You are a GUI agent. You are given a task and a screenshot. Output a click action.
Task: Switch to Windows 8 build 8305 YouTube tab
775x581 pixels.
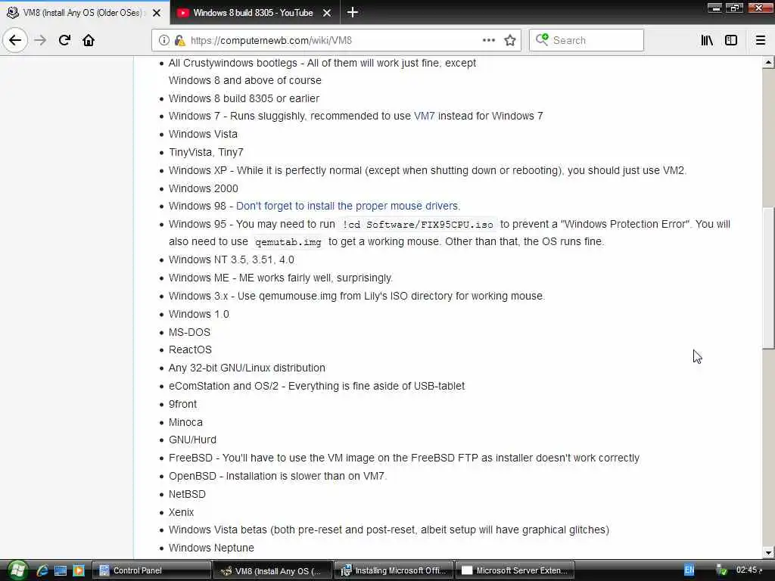(254, 13)
